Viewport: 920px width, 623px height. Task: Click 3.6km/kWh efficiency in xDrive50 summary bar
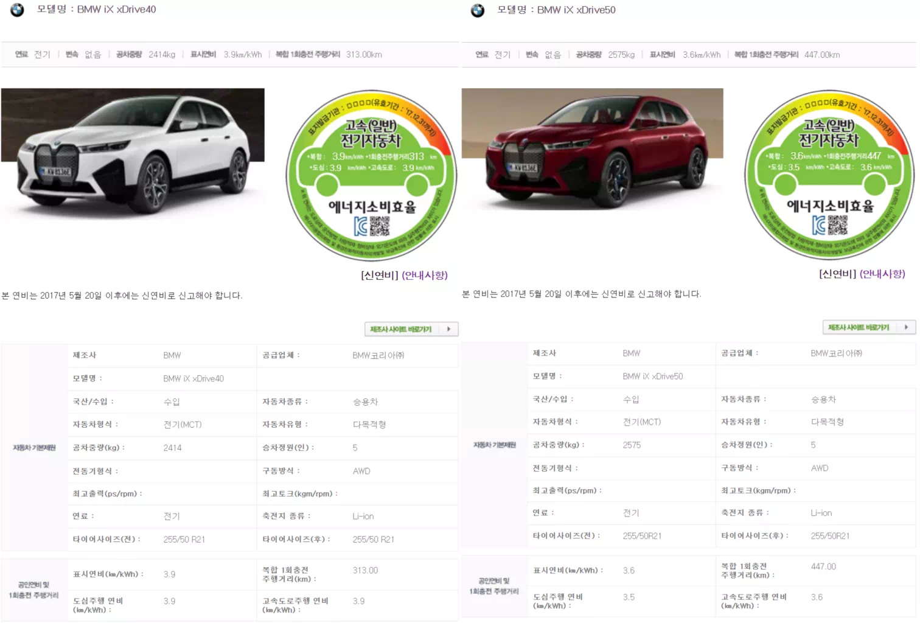[702, 55]
